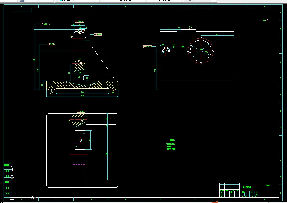The image size is (287, 203).
Task: Click the green technical requirements text block
Action: [171, 144]
